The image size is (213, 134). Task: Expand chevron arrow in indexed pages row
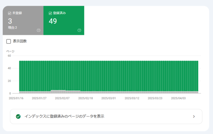coord(194,117)
